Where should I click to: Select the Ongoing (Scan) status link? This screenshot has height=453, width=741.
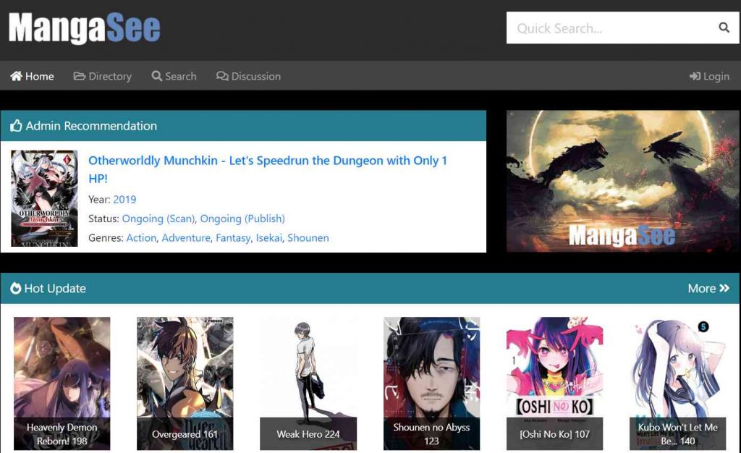(x=158, y=219)
